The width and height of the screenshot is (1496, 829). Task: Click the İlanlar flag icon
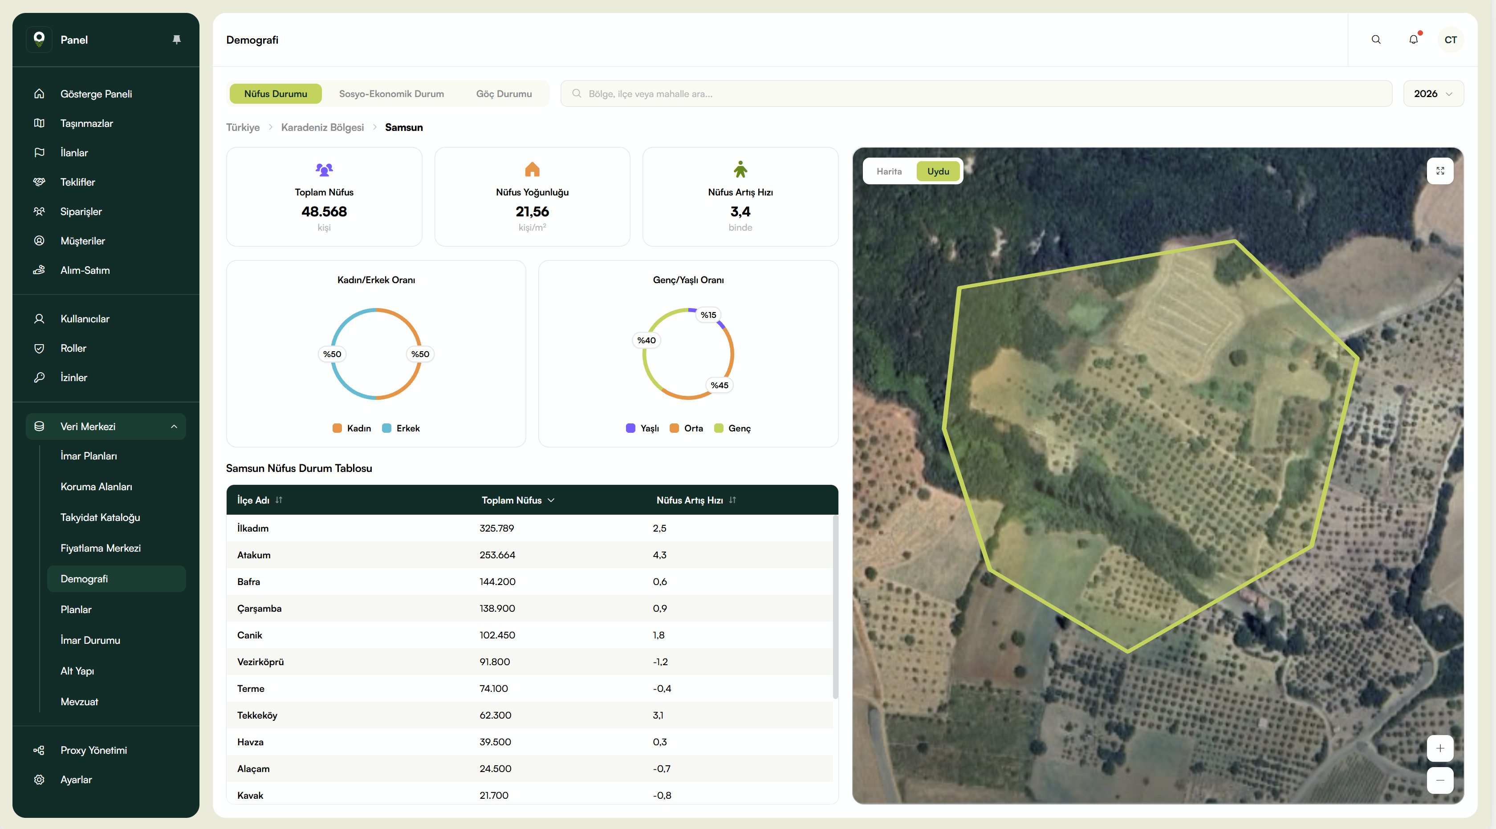39,152
